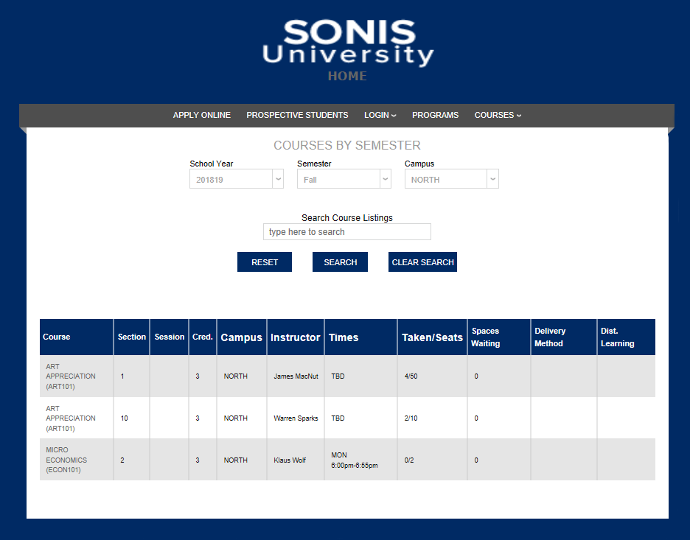Screen dimensions: 690x540
Task: Open Micro Economics ECON101 course link
Action: [x=66, y=460]
